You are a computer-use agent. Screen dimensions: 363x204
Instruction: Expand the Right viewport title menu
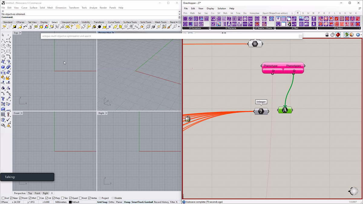tap(106, 113)
